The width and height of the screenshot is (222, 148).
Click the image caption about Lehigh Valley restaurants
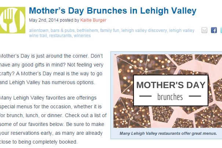click(168, 133)
